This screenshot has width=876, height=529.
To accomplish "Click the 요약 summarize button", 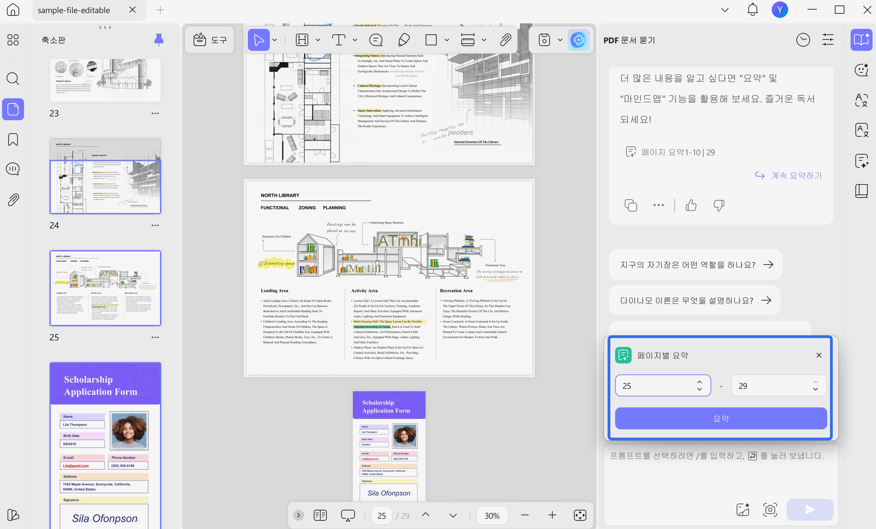I will click(x=721, y=418).
